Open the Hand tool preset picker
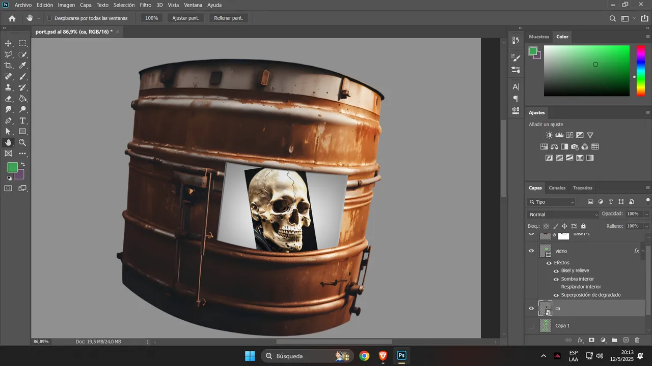The height and width of the screenshot is (366, 652). 39,18
